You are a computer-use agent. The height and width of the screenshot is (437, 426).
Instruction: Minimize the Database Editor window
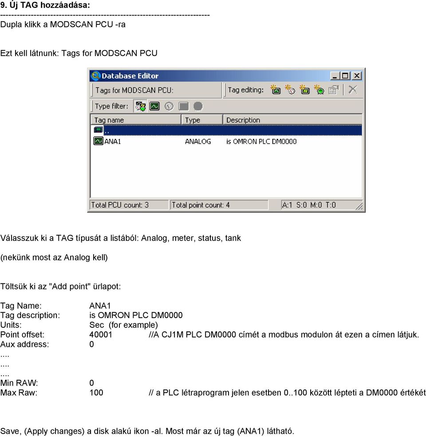point(335,76)
